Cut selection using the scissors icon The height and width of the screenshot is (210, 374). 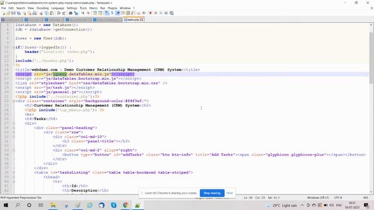41,13
